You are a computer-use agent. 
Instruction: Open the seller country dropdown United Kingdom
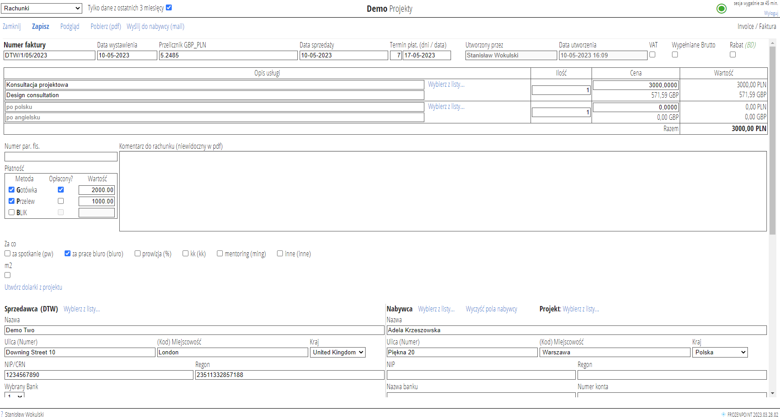338,352
